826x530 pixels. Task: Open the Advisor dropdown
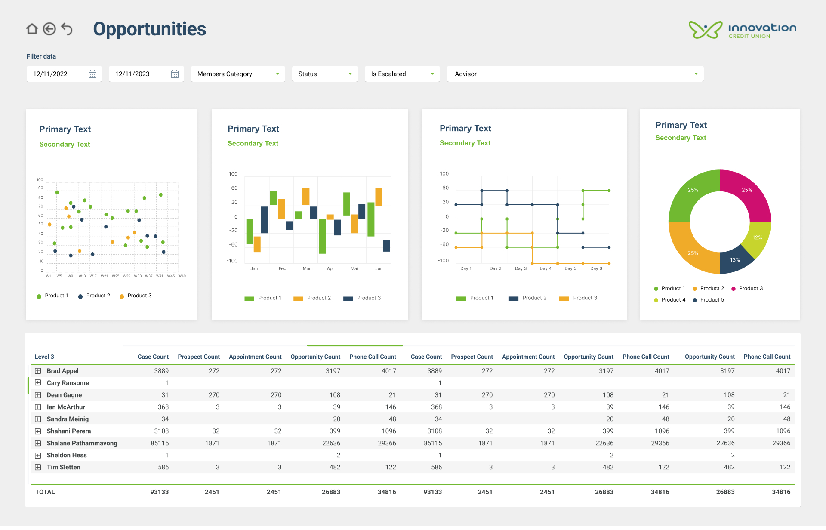575,74
